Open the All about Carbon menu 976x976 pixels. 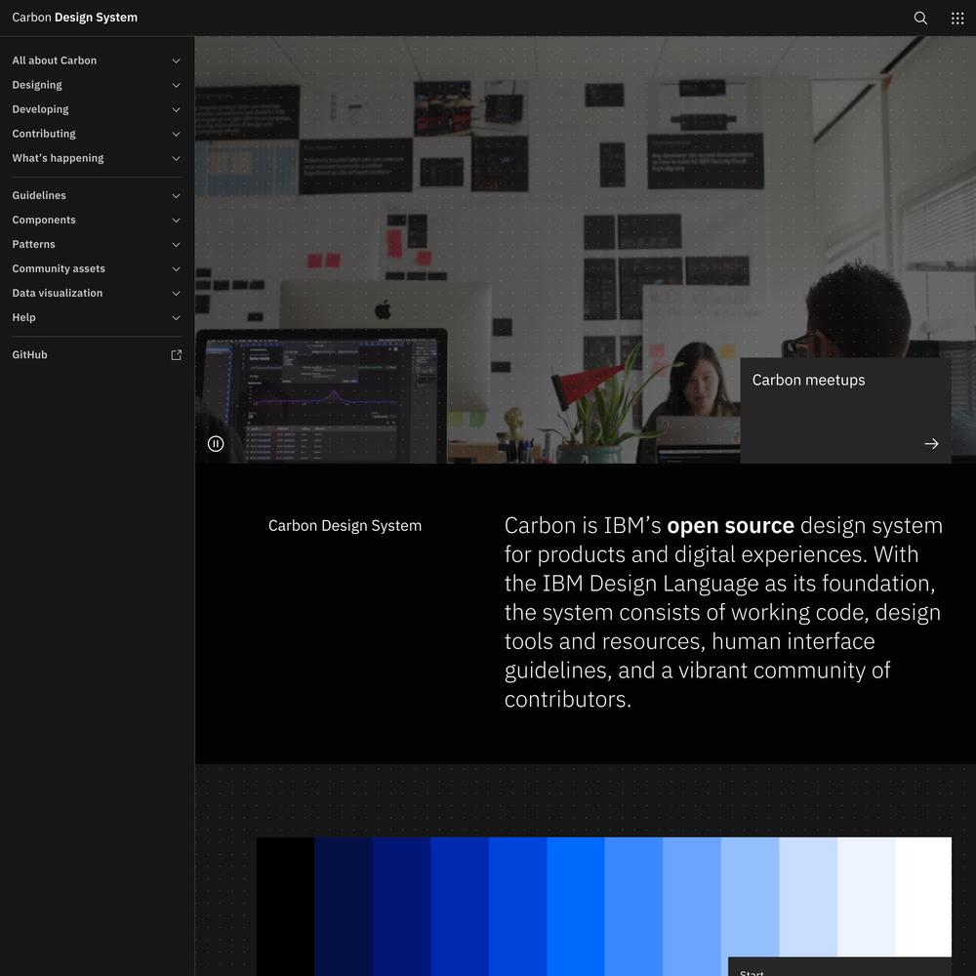click(97, 61)
